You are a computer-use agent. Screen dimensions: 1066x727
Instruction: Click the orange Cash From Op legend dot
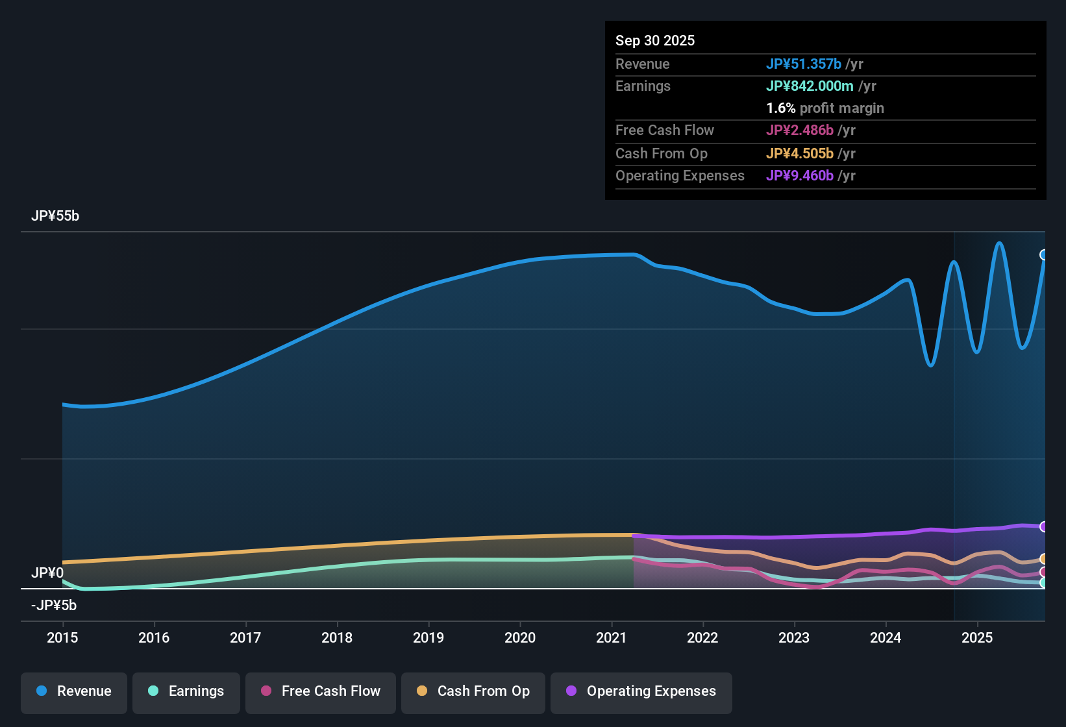coord(422,691)
